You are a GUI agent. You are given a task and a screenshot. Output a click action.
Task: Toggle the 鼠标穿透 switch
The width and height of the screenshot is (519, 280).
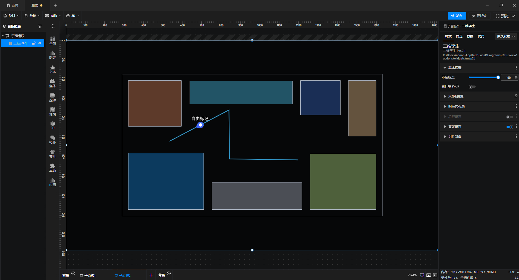[x=472, y=87]
